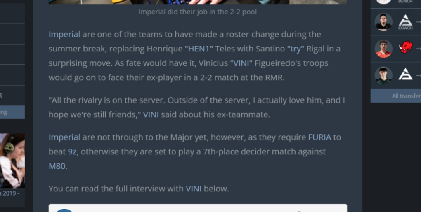Viewport: 421px width, 212px height.
Task: Click the red rhino team logo
Action: pyautogui.click(x=405, y=47)
